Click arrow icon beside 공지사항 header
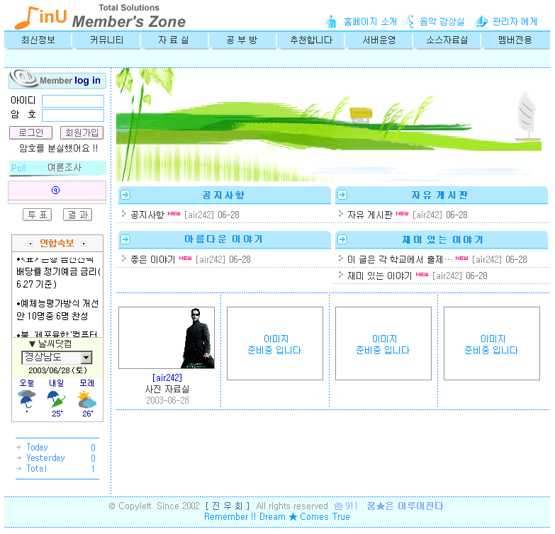 (x=125, y=195)
